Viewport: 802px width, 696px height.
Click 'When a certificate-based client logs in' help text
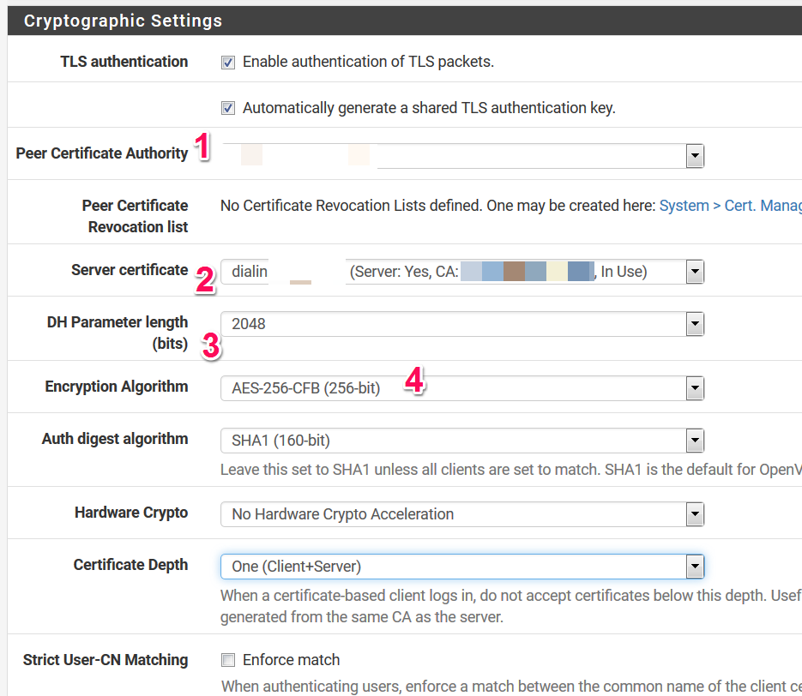[511, 596]
